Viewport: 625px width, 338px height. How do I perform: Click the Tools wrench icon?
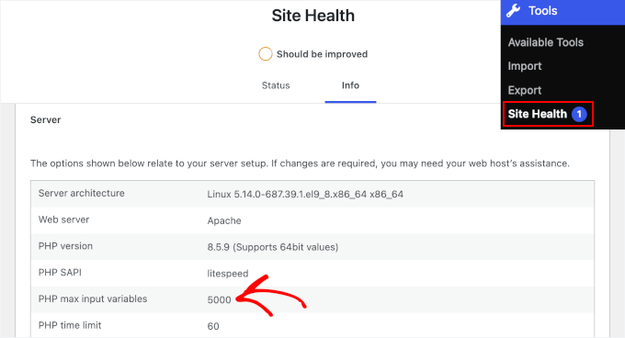[x=514, y=11]
